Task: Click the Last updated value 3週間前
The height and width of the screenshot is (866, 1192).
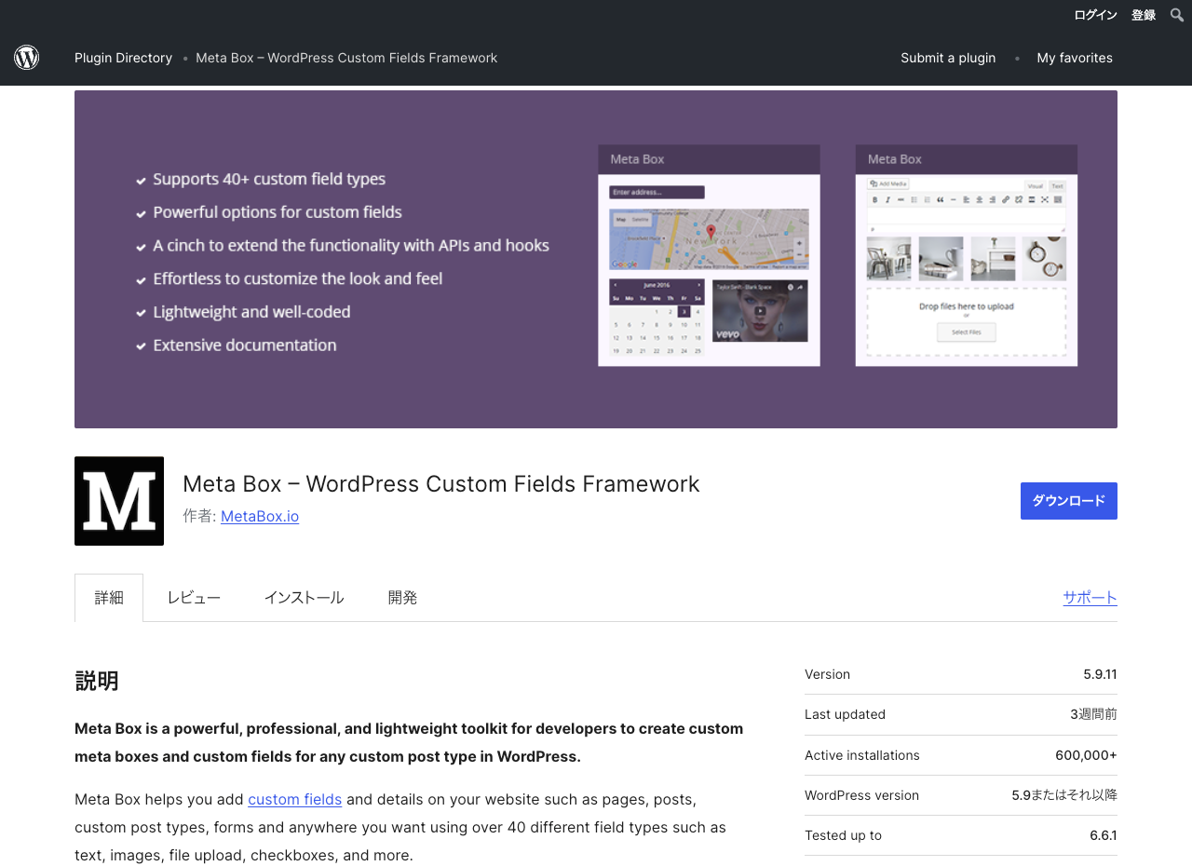Action: pyautogui.click(x=1093, y=714)
